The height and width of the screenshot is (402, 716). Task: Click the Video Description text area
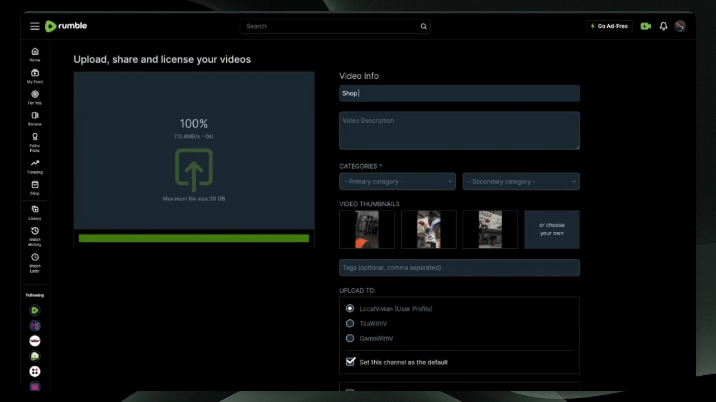tap(460, 131)
